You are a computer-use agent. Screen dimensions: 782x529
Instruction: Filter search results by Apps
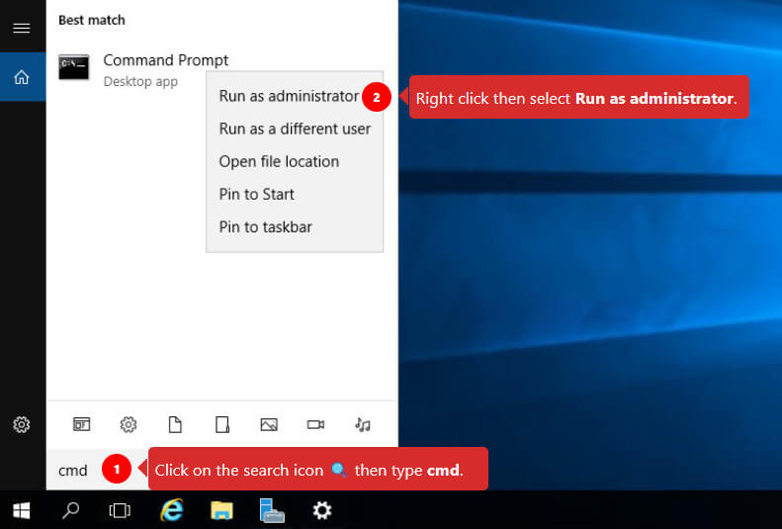coord(82,424)
